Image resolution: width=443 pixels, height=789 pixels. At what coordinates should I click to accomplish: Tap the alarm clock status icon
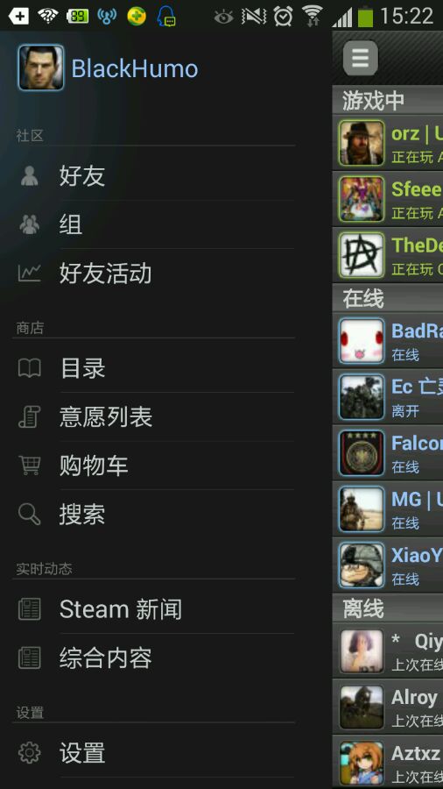(x=284, y=17)
